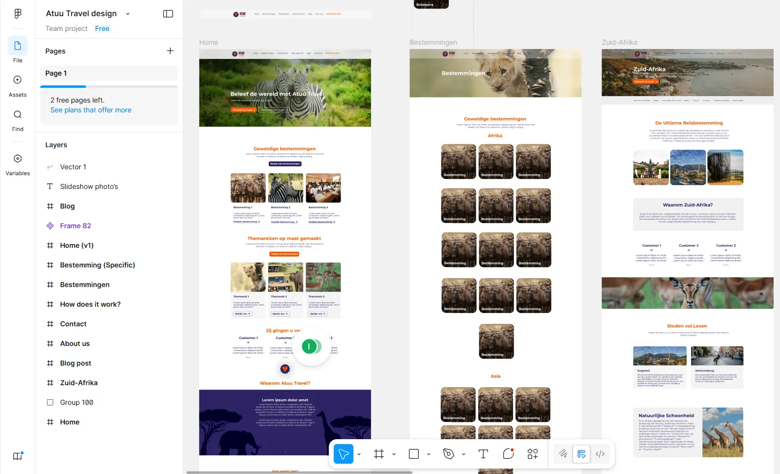Expand the Rectangle shape tools dropdown
The height and width of the screenshot is (474, 780).
click(429, 454)
